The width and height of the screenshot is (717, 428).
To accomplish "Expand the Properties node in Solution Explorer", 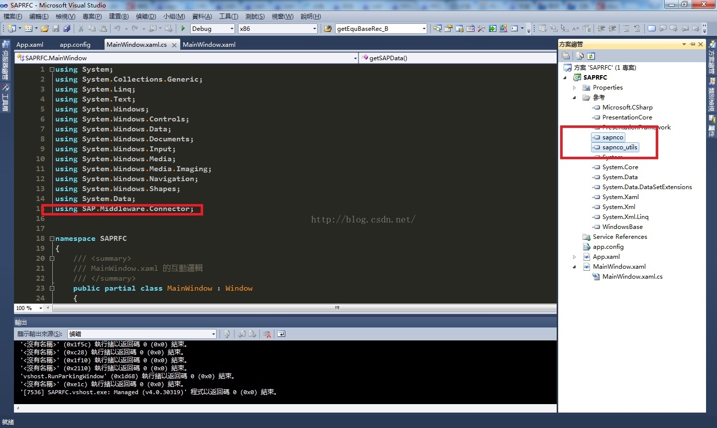I will 574,88.
